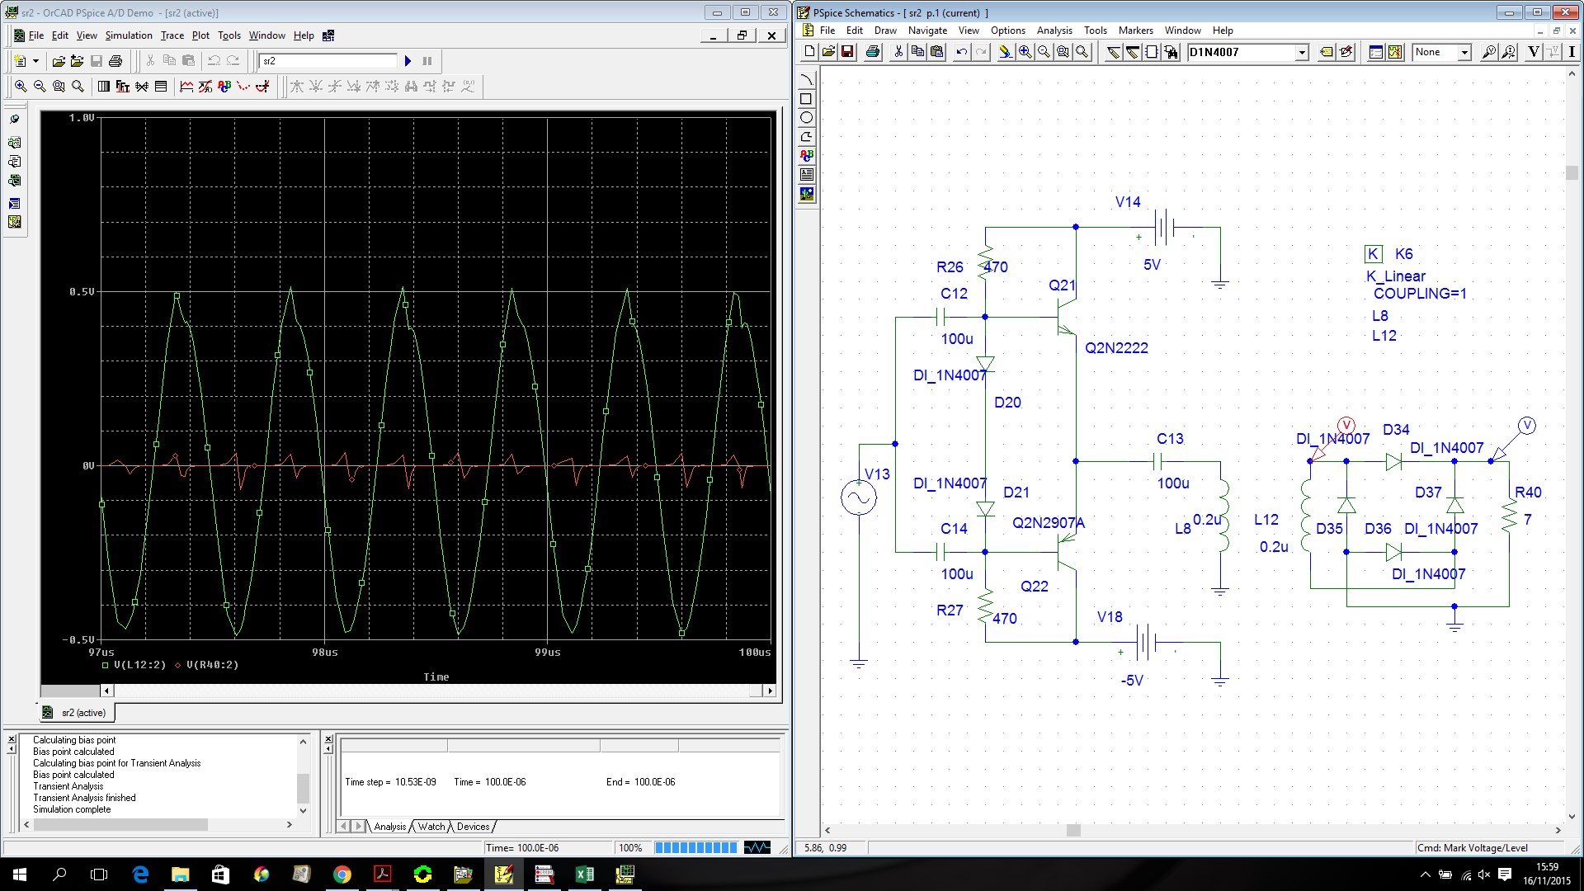This screenshot has height=891, width=1584.
Task: Click Zoom Area icon in PSpice A/D toolbar
Action: click(59, 87)
